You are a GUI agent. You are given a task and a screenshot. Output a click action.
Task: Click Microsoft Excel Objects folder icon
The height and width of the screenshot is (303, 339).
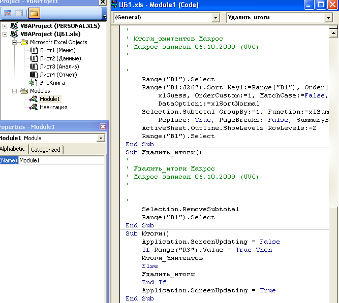tap(24, 42)
